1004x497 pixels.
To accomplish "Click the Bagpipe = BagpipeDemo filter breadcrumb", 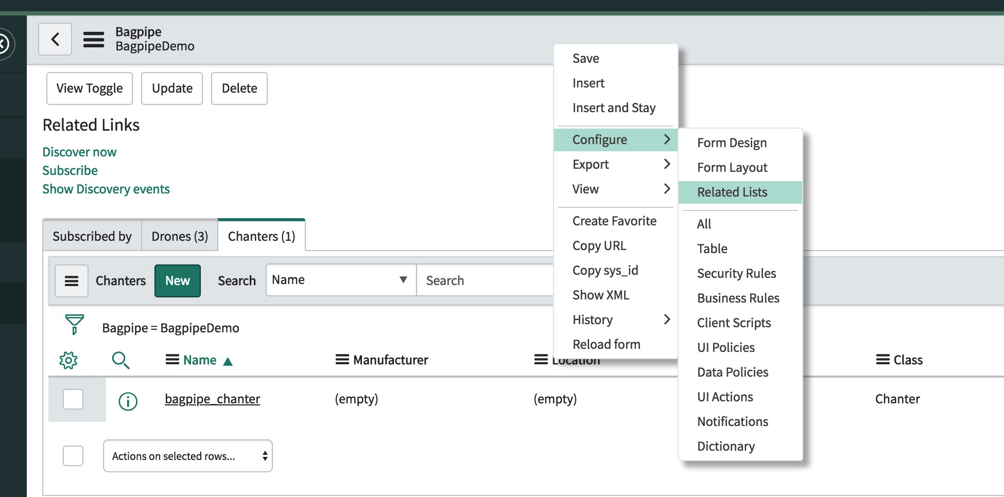I will [x=170, y=328].
